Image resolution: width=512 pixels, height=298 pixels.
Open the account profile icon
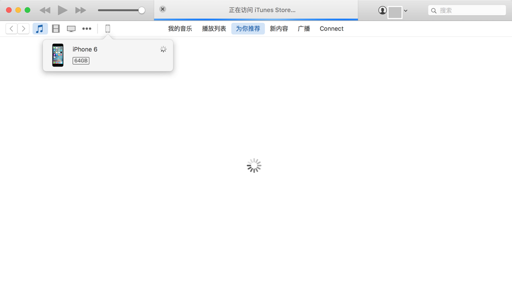(x=382, y=10)
